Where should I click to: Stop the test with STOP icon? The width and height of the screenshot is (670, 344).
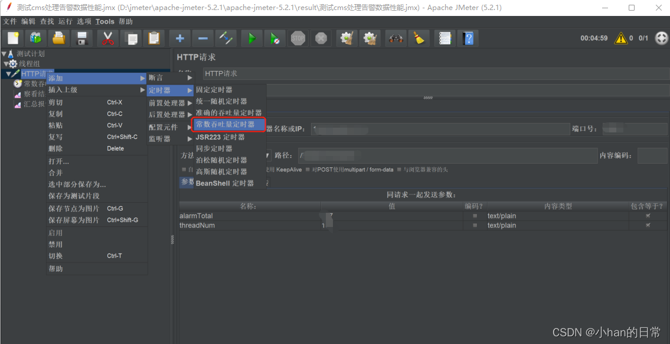click(x=298, y=38)
